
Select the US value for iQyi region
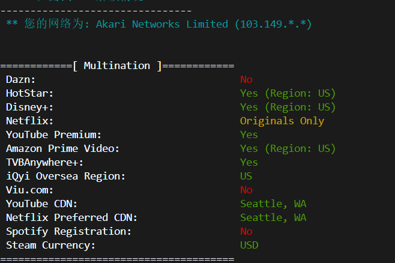pos(246,176)
